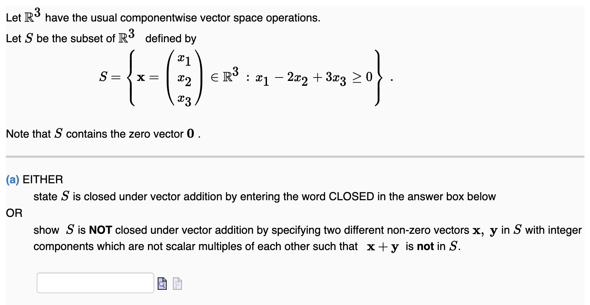Screen dimensions: 590x305
Task: Click the word EITHER in part (a)
Action: click(43, 179)
